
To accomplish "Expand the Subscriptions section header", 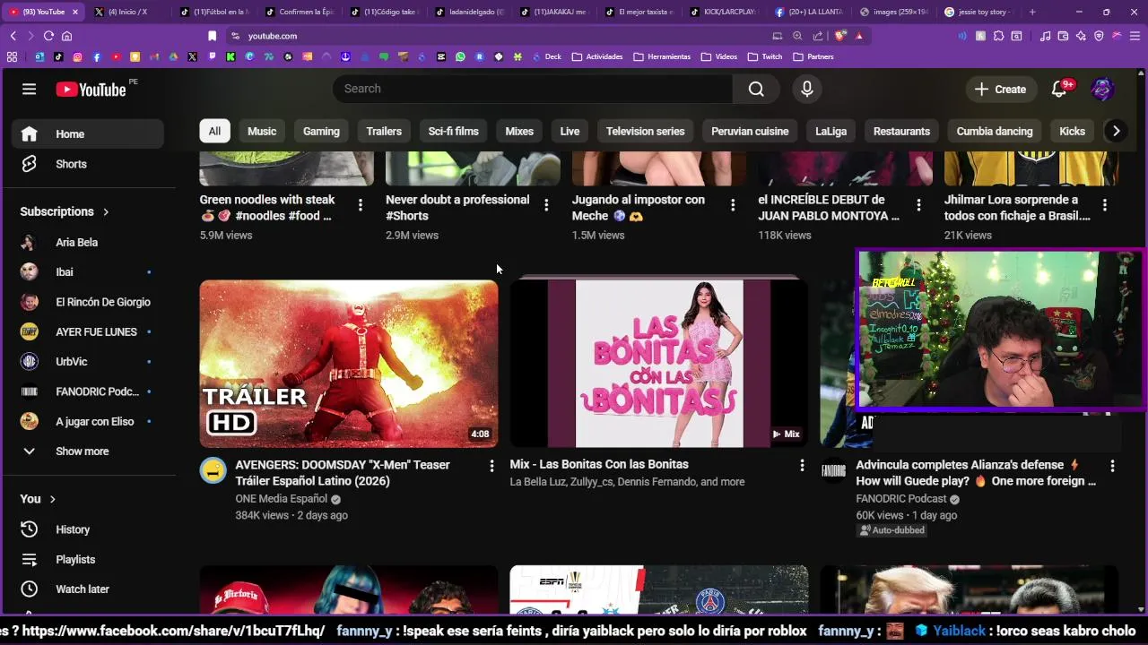I will (65, 211).
